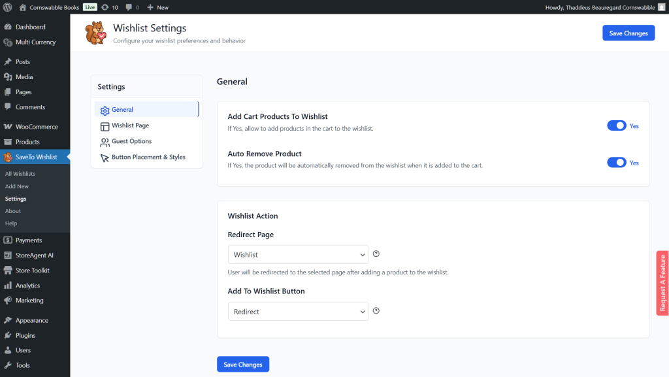Image resolution: width=669 pixels, height=377 pixels.
Task: Click the blue Save Changes button at top
Action: click(628, 33)
